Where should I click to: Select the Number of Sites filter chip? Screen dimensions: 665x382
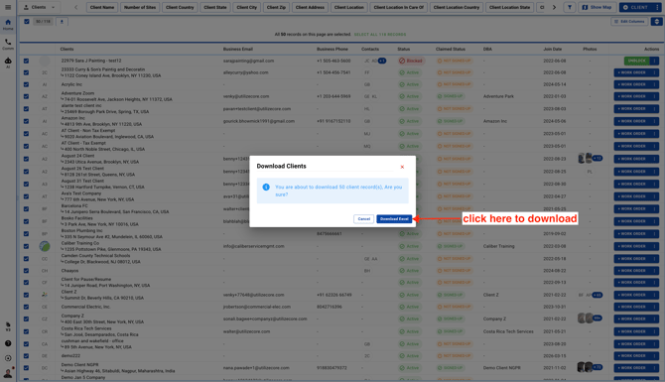coord(140,7)
